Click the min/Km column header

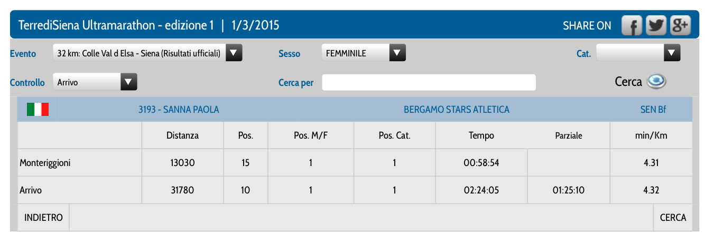651,135
